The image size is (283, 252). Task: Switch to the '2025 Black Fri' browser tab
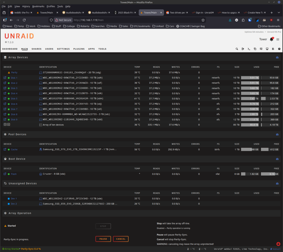point(126,13)
